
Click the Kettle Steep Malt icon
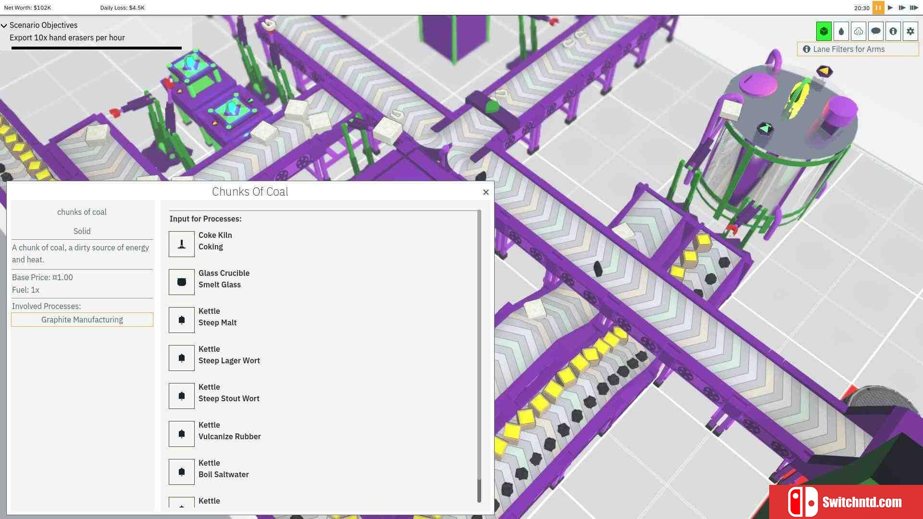click(182, 320)
